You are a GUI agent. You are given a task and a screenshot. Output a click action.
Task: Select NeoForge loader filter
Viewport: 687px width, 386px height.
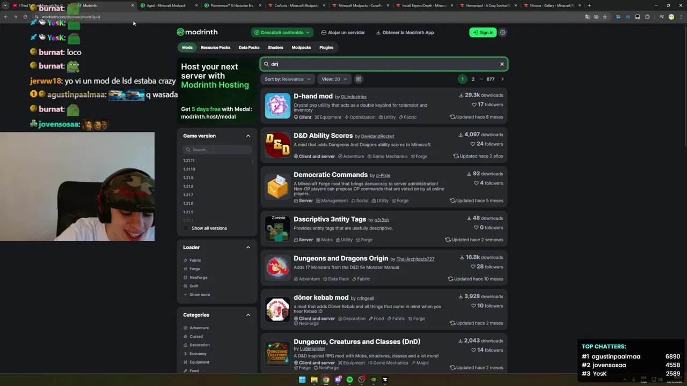tap(195, 277)
